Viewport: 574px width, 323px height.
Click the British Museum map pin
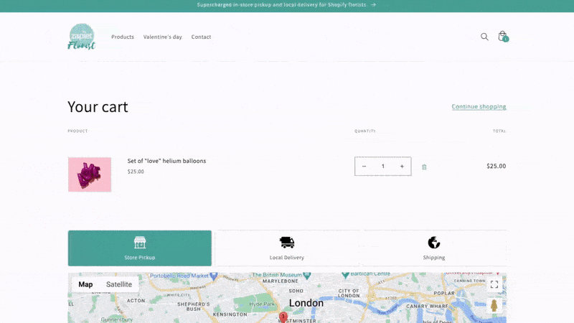tap(307, 276)
